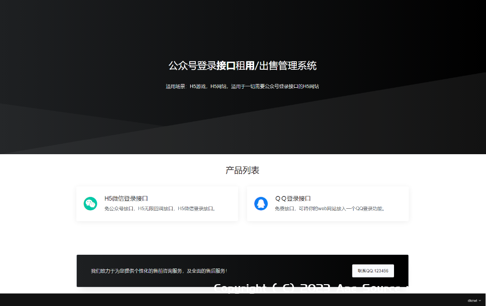Click the small chevron beside dkewl
Image resolution: width=486 pixels, height=306 pixels.
click(x=480, y=301)
